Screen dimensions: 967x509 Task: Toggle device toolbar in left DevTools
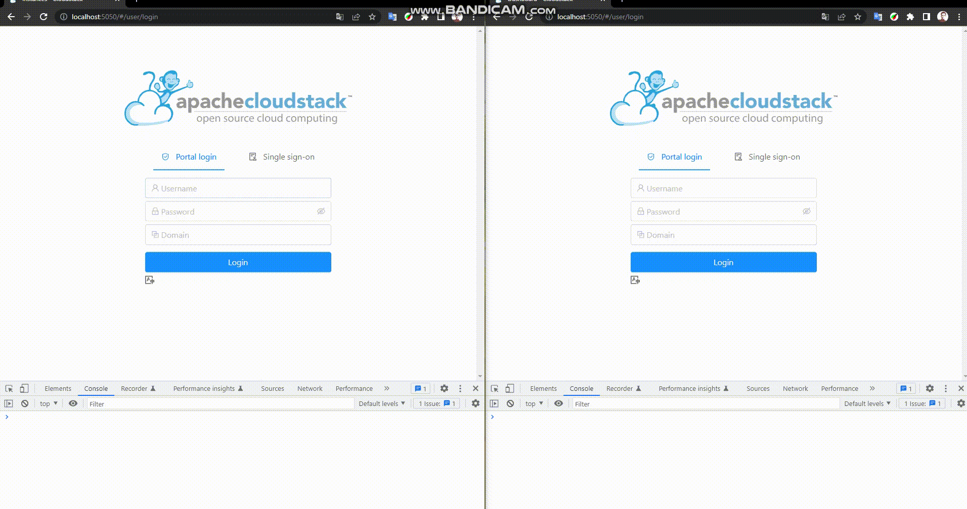click(24, 388)
